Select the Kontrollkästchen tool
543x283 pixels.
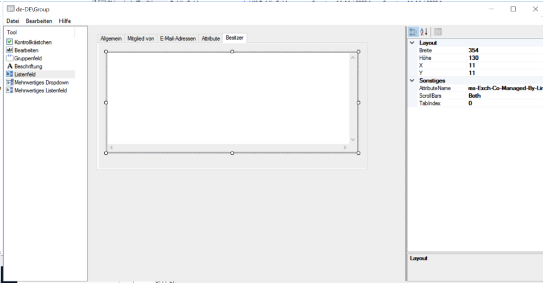pyautogui.click(x=33, y=42)
